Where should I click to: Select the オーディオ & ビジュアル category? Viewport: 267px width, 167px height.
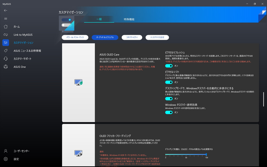[x=105, y=37]
